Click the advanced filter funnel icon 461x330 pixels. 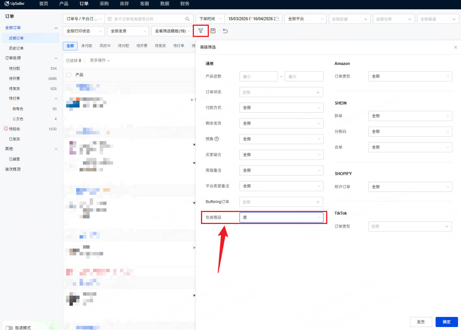coord(201,31)
